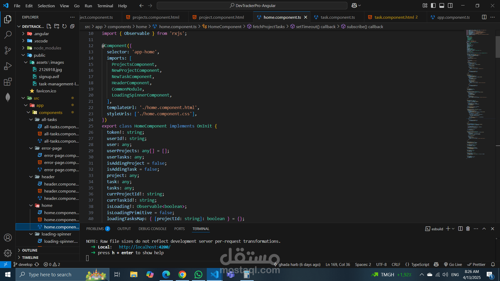Viewport: 500px width, 281px height.
Task: Open the localhost:4200 link in terminal
Action: 145,247
